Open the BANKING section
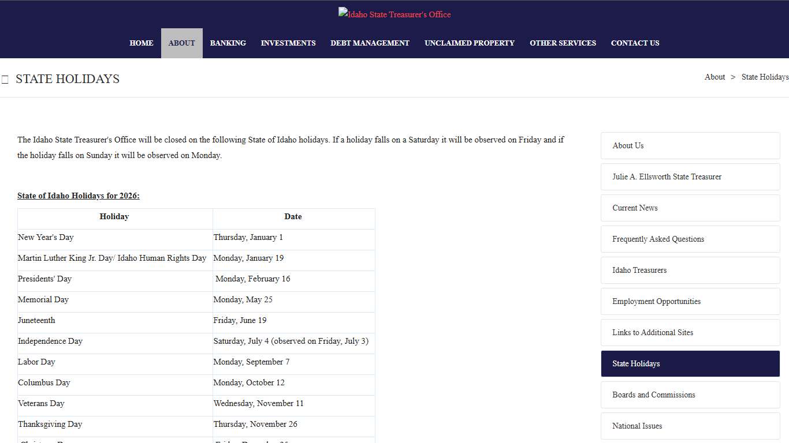This screenshot has height=443, width=789. point(228,43)
